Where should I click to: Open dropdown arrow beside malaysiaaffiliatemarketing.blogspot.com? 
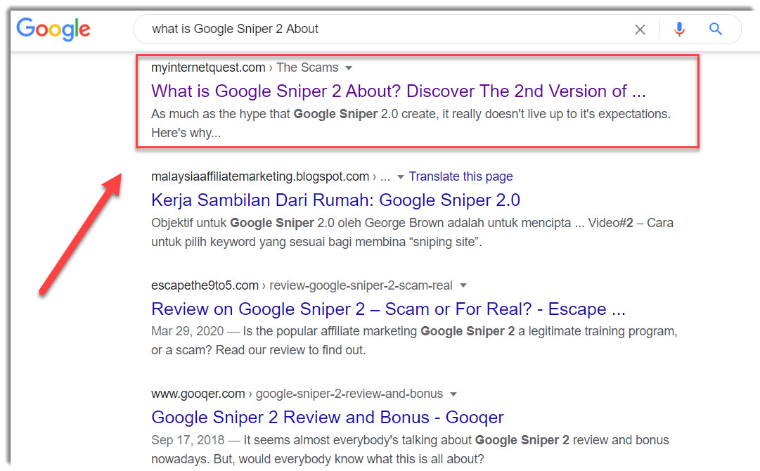point(400,177)
